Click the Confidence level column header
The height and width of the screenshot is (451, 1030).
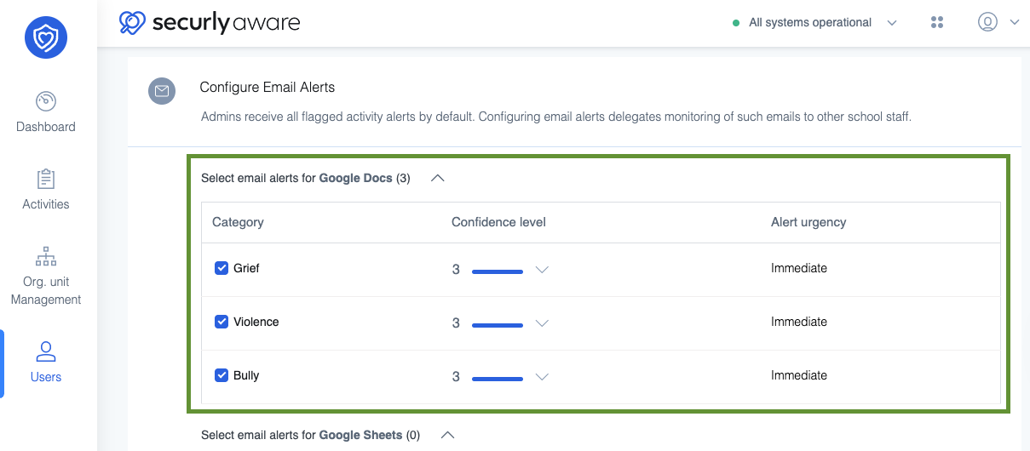pyautogui.click(x=498, y=222)
